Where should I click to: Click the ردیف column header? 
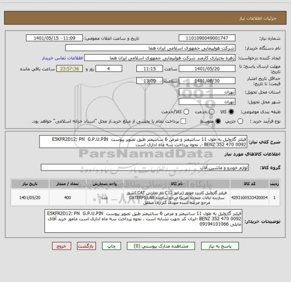pyautogui.click(x=274, y=184)
